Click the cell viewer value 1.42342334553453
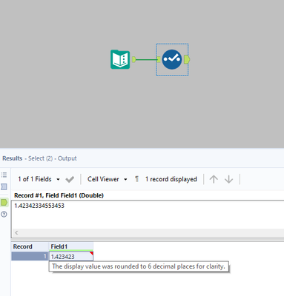The image size is (284, 296). [x=39, y=206]
